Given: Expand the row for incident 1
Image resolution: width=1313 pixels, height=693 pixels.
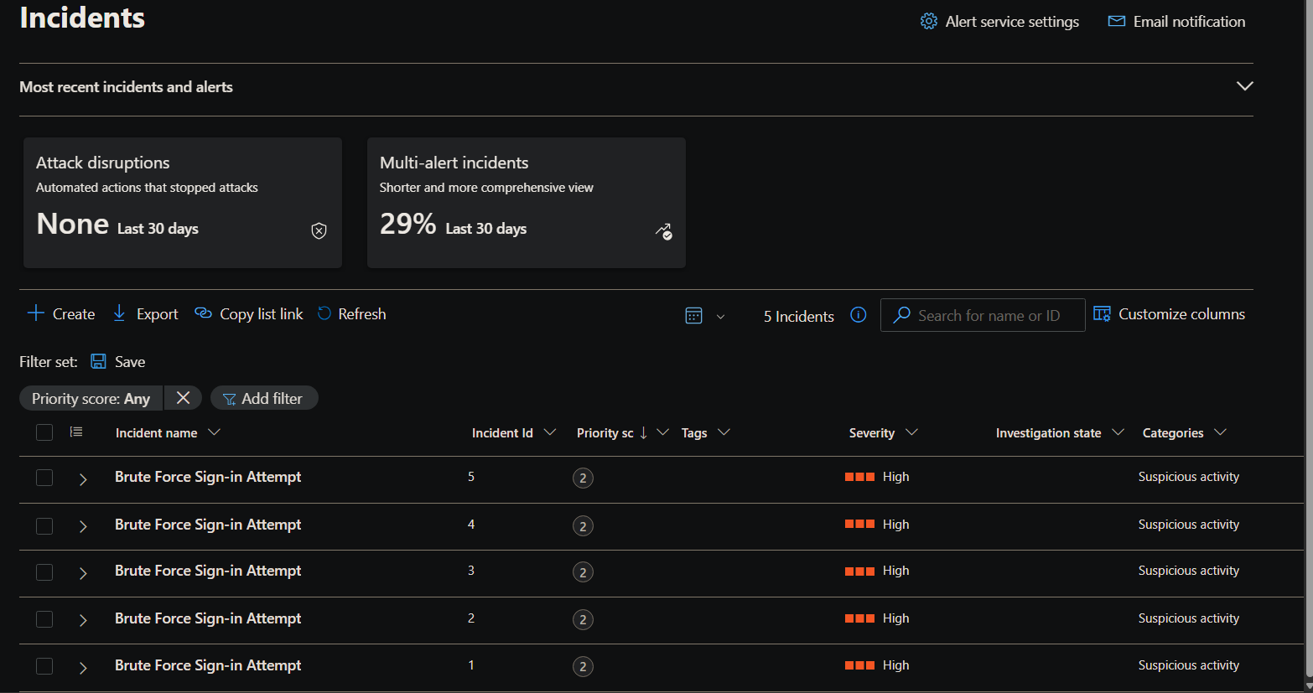Looking at the screenshot, I should (83, 668).
